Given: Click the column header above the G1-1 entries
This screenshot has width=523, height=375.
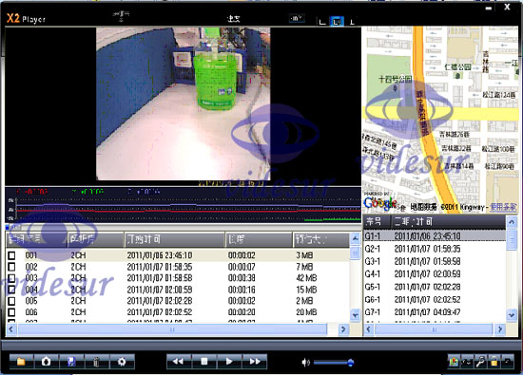Looking at the screenshot, I should (377, 221).
